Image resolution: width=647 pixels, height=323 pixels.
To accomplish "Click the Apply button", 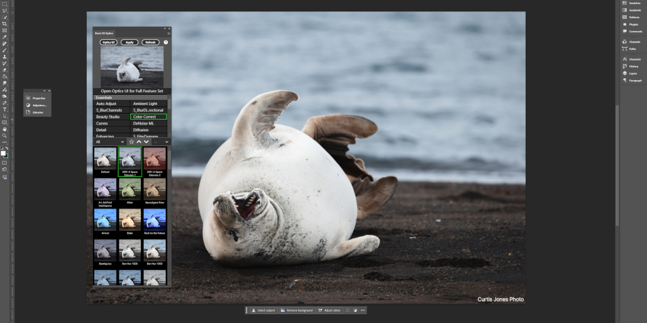I will coord(130,42).
